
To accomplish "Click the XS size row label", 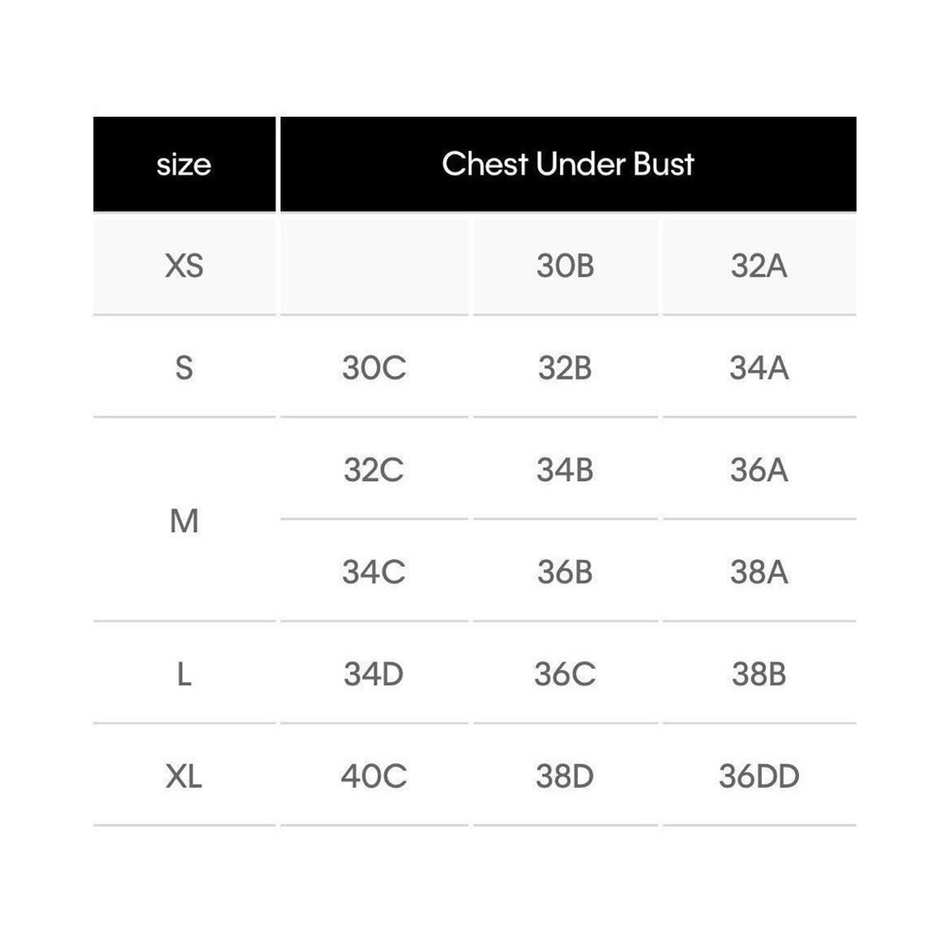I will (x=184, y=266).
